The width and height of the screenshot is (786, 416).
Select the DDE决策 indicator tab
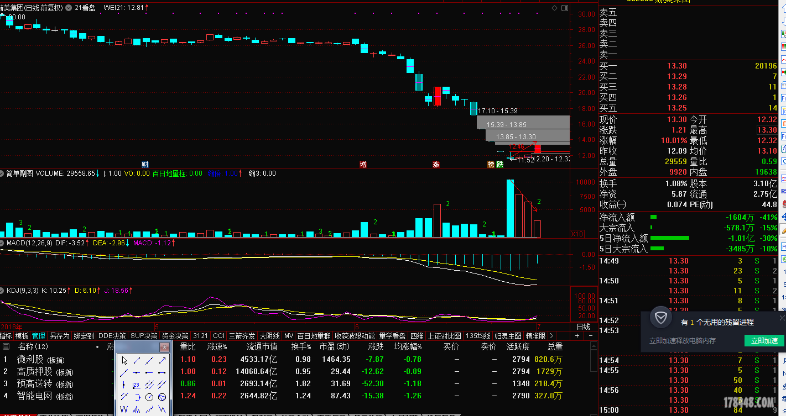click(x=112, y=335)
